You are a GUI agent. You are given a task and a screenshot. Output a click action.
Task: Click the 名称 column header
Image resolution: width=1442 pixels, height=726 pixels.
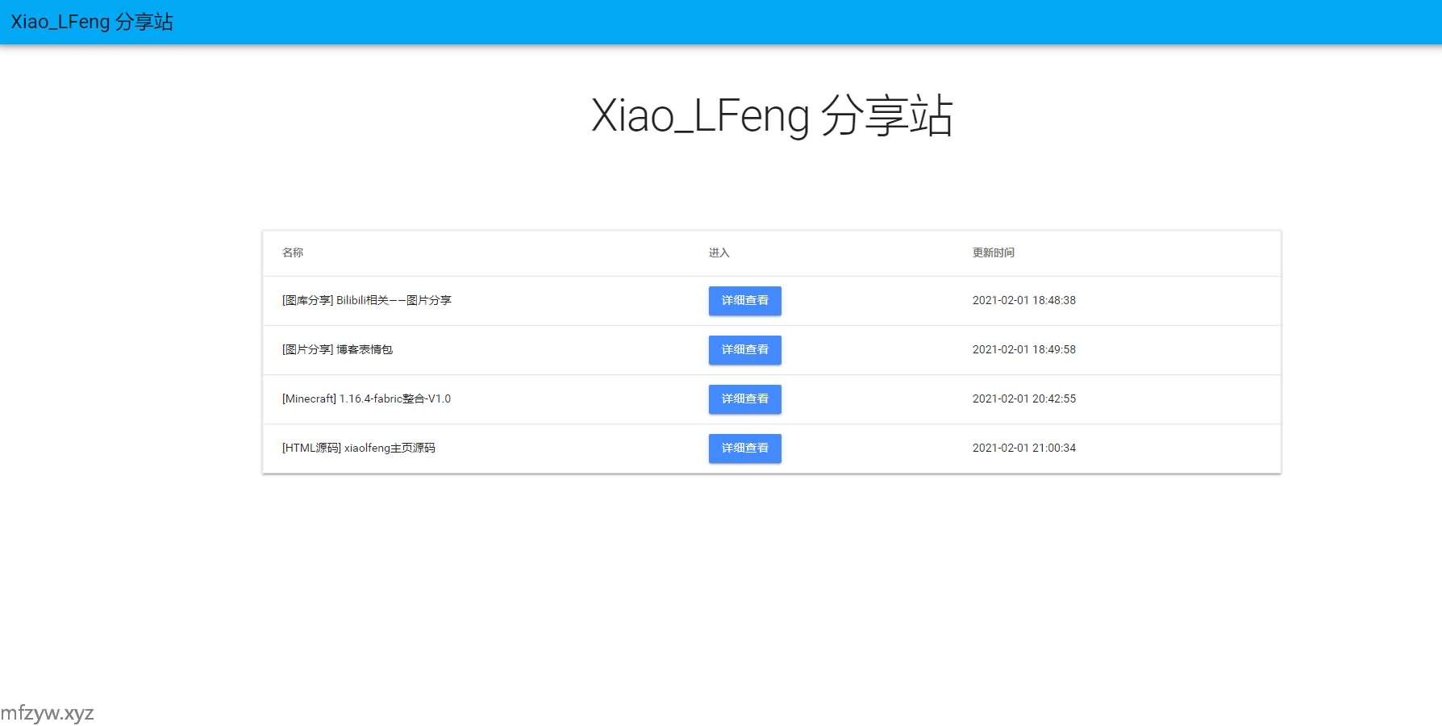point(293,252)
